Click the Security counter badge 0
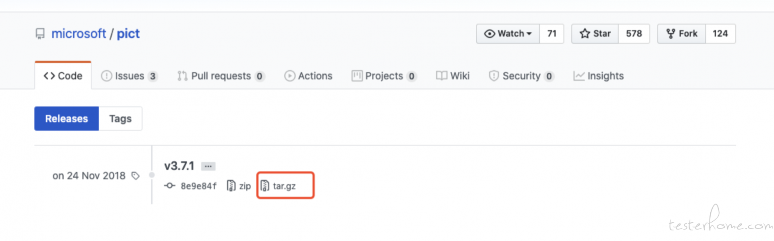 (549, 76)
